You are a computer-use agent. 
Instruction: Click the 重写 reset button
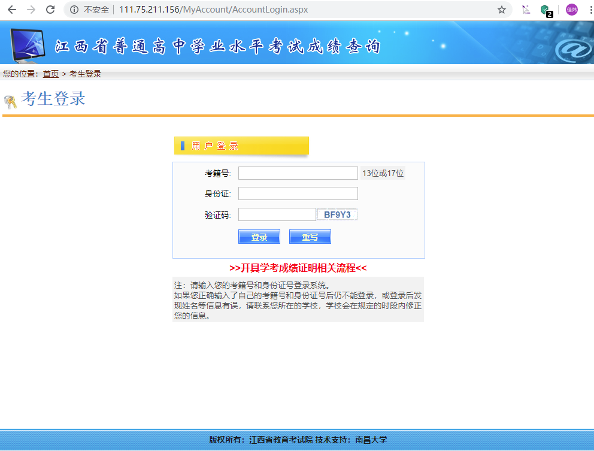pyautogui.click(x=310, y=237)
